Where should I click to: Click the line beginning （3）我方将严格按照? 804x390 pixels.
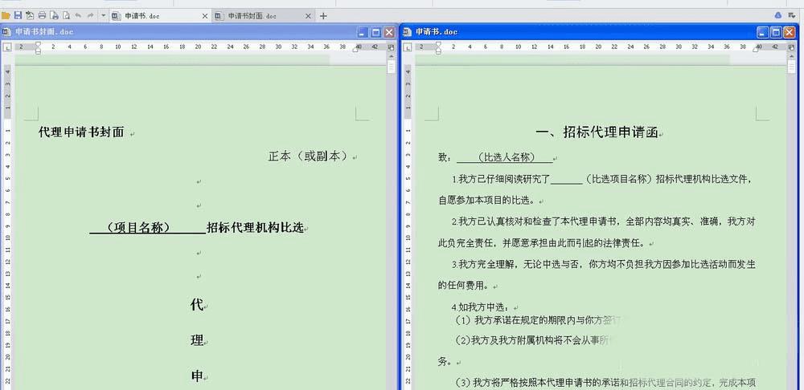click(604, 383)
